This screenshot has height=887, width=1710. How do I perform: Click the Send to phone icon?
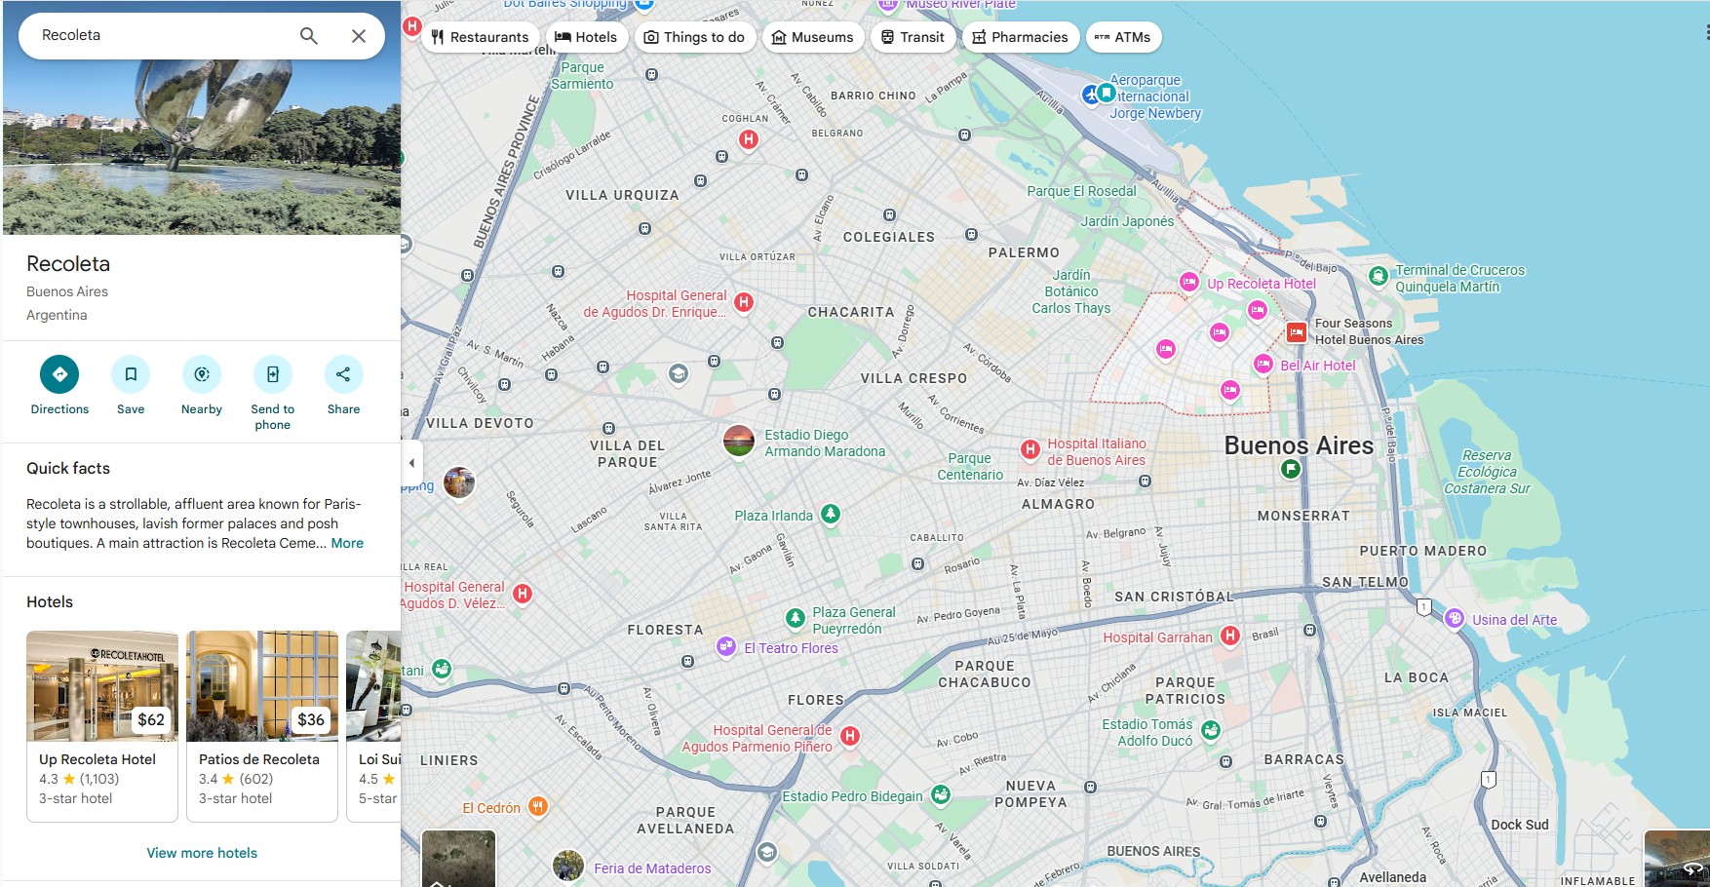pos(273,375)
